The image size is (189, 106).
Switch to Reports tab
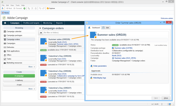tap(59, 23)
